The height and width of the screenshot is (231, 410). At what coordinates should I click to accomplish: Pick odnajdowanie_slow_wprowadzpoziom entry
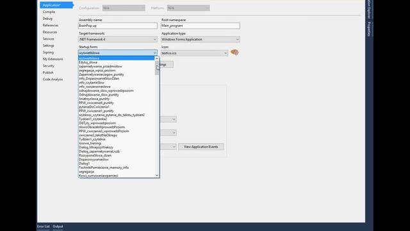coord(117,90)
